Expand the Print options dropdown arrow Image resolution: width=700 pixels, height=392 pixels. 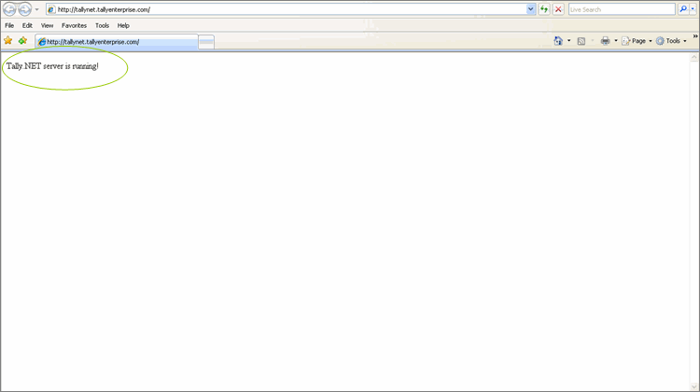[x=616, y=41]
